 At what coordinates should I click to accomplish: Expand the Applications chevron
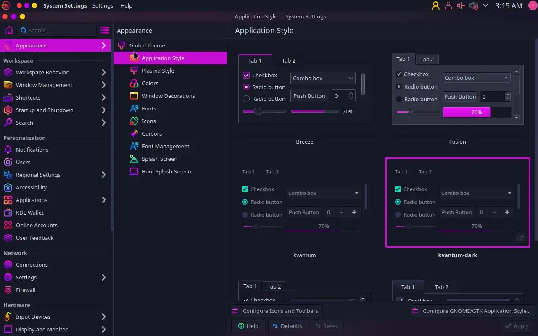tap(104, 200)
